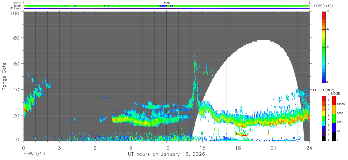This screenshot has height=160, width=348.
Task: Click the Range Gate tick label '60'
Action: pos(16,64)
